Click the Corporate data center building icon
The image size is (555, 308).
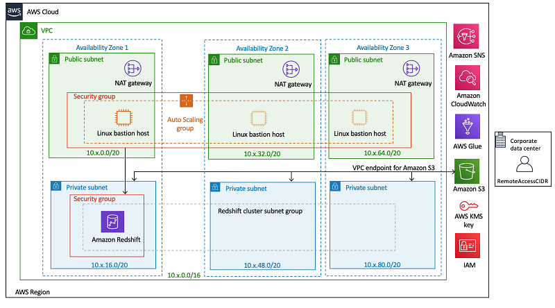click(x=500, y=140)
